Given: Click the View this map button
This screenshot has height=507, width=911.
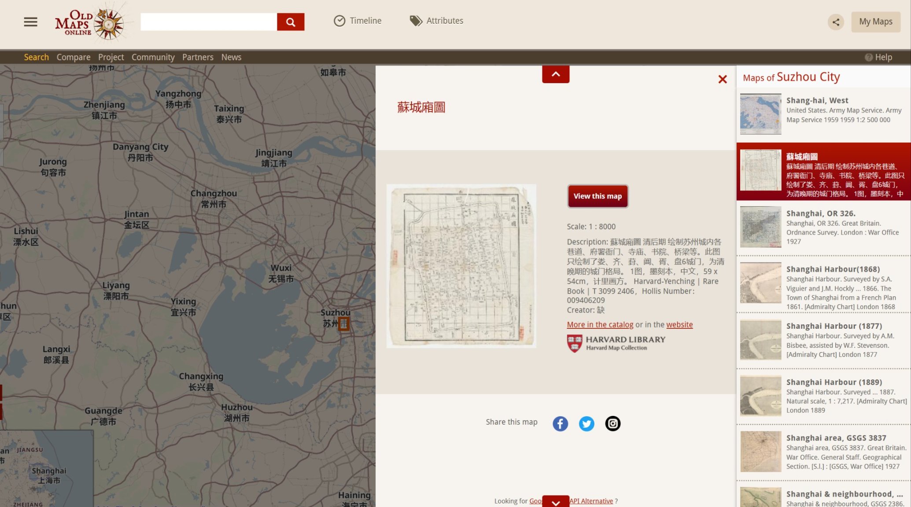Looking at the screenshot, I should (x=597, y=196).
